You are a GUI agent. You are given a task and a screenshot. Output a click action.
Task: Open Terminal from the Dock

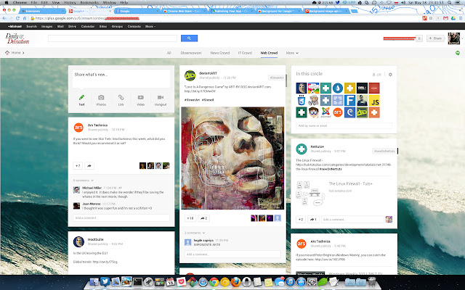coord(137,282)
